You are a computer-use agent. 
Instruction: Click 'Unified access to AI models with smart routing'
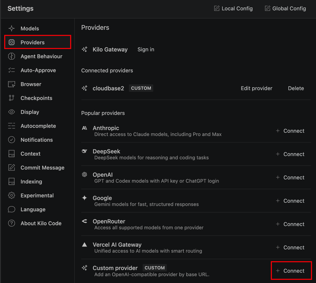(x=148, y=251)
